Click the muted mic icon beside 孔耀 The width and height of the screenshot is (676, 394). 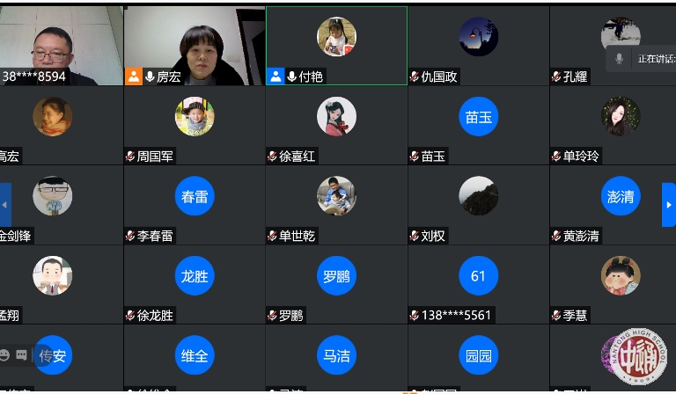(556, 77)
